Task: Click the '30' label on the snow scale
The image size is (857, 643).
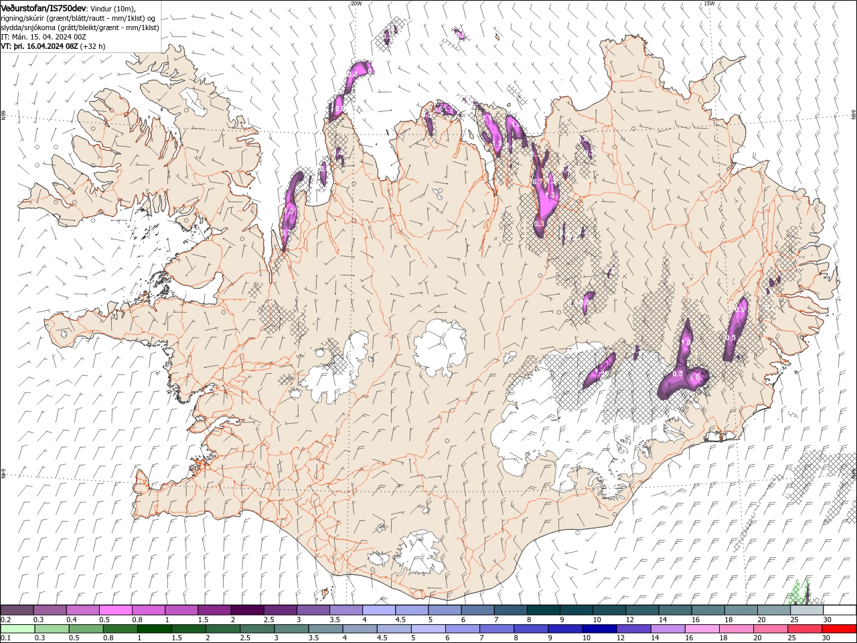Action: 828,620
